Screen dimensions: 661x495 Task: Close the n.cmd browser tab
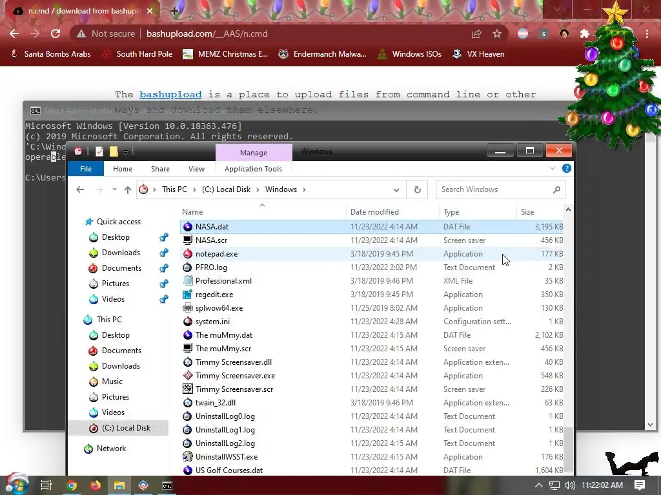(150, 11)
